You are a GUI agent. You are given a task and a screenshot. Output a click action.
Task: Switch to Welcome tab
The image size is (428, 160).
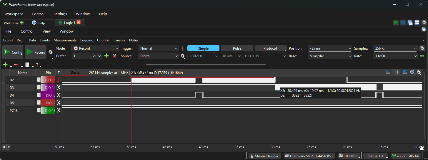point(14,23)
